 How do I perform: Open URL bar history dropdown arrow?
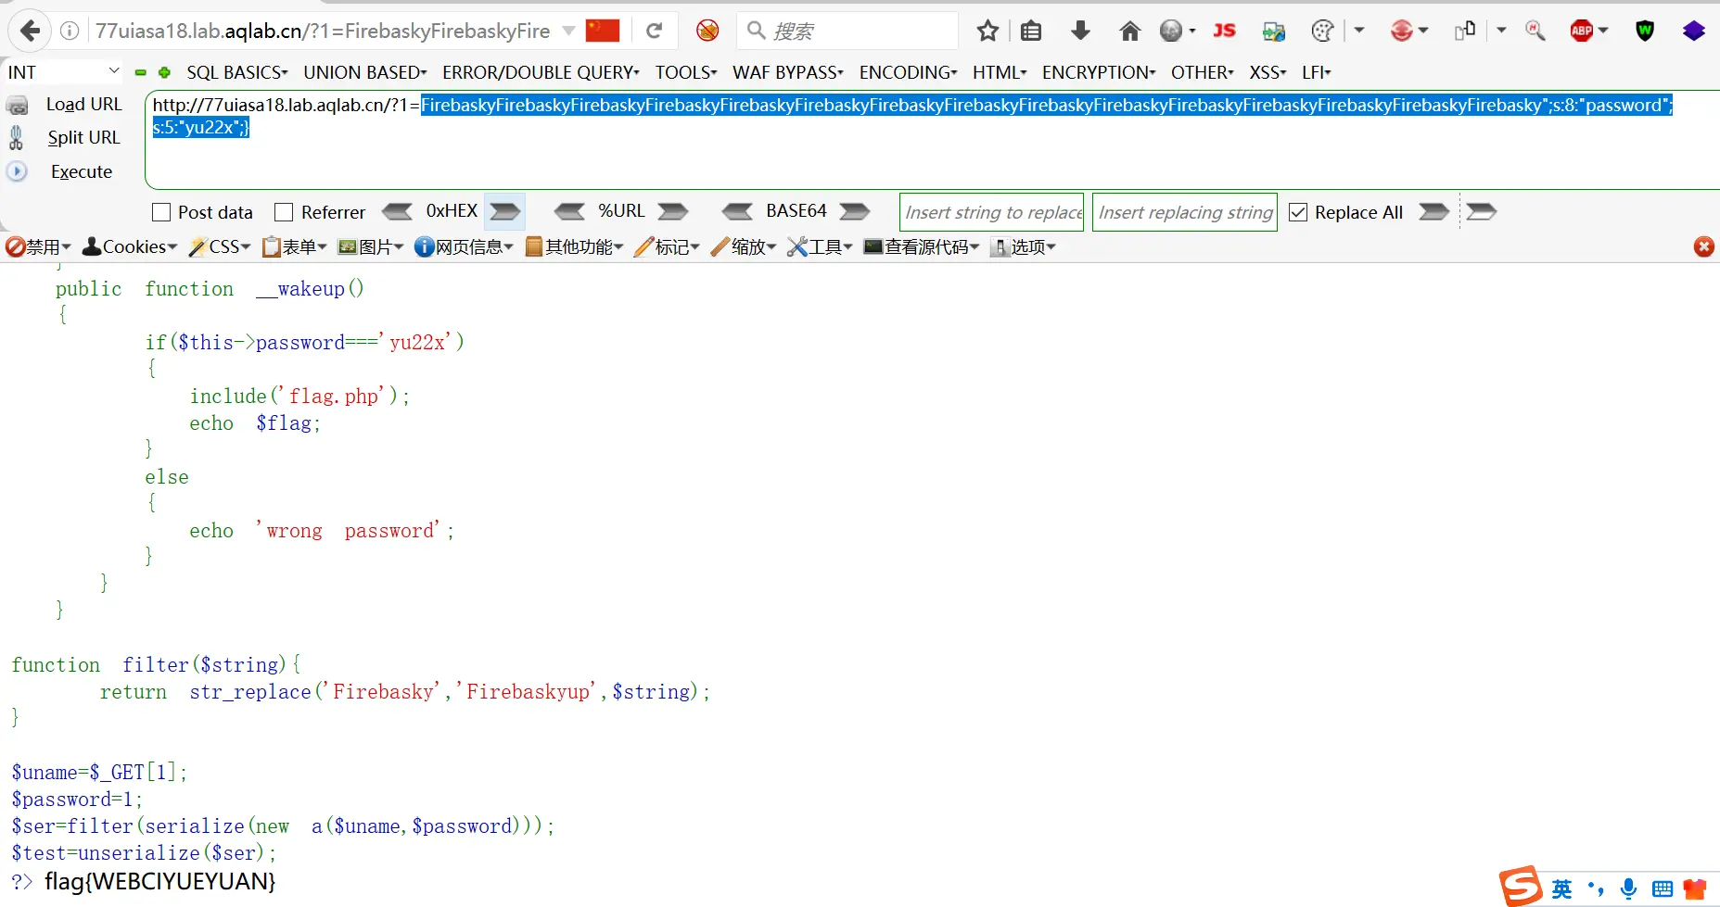click(x=568, y=31)
